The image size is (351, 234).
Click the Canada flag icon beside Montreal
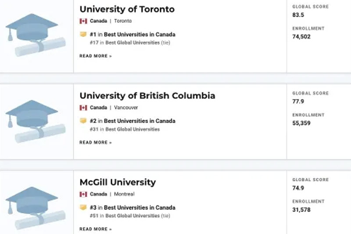(83, 194)
